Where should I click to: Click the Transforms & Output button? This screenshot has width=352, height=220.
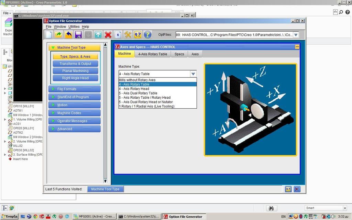point(75,64)
